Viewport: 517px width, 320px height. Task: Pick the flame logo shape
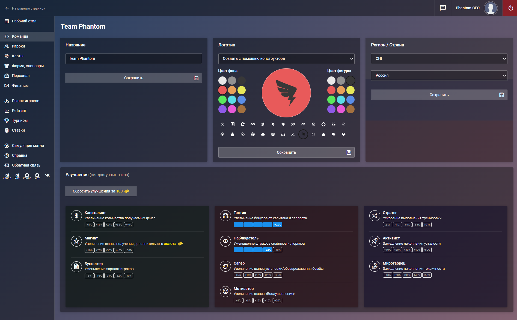tap(323, 134)
